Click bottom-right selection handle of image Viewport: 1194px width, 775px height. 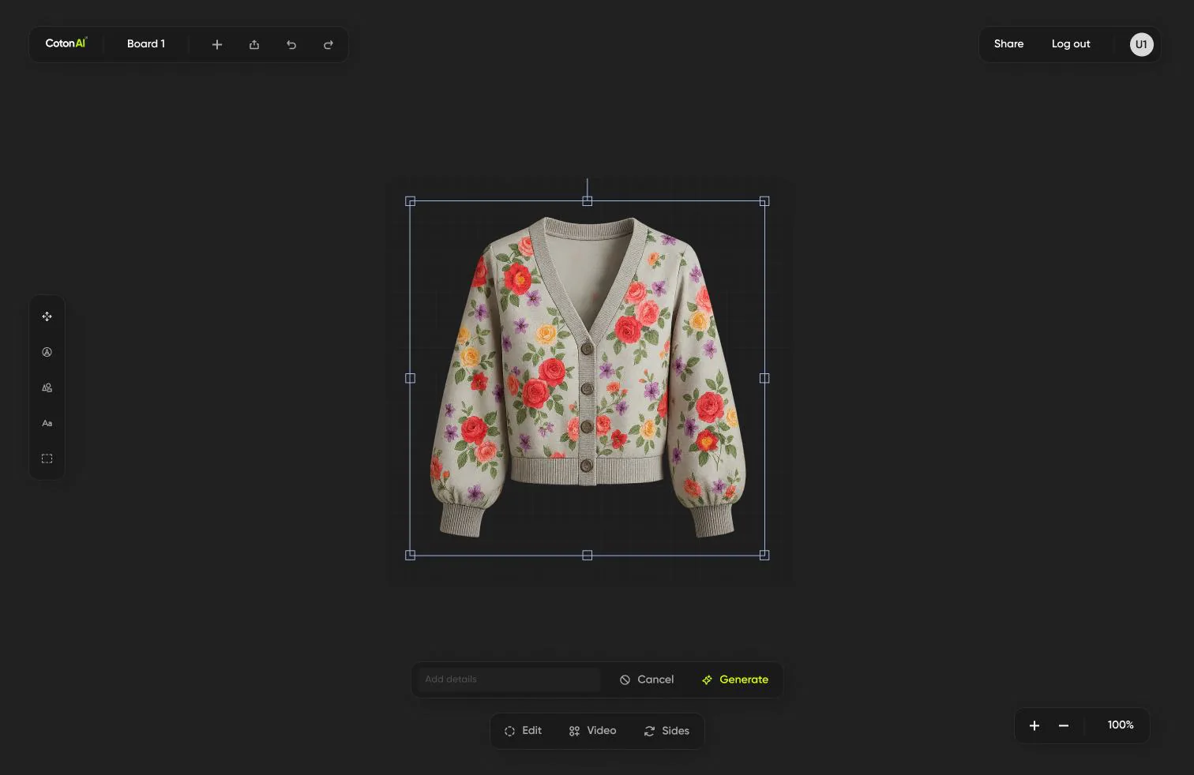(x=764, y=556)
